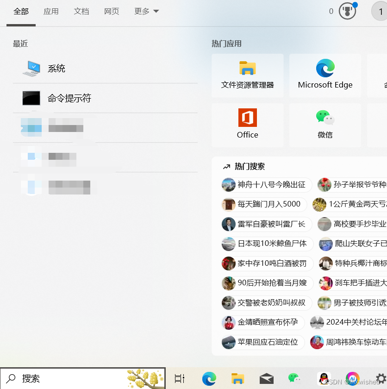Open trending search starting 周鸿祎换车

[348, 342]
